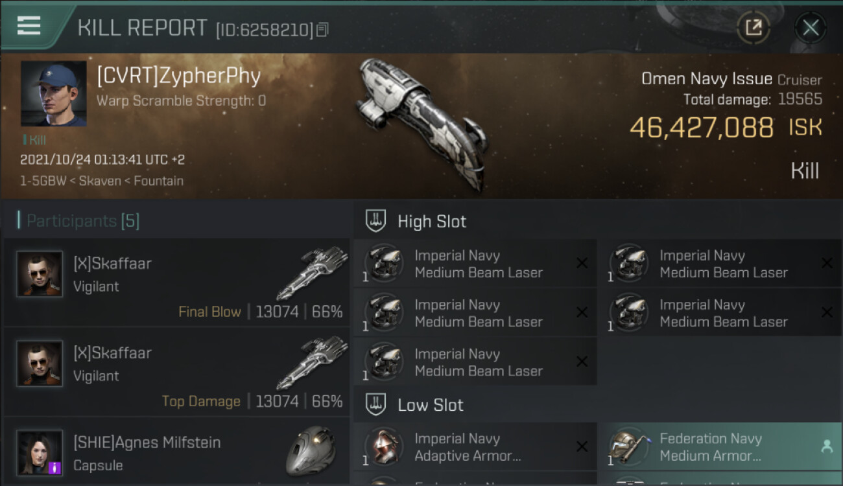Click the X mark on the third-row Medium Beam Laser
This screenshot has width=843, height=486.
tap(582, 362)
